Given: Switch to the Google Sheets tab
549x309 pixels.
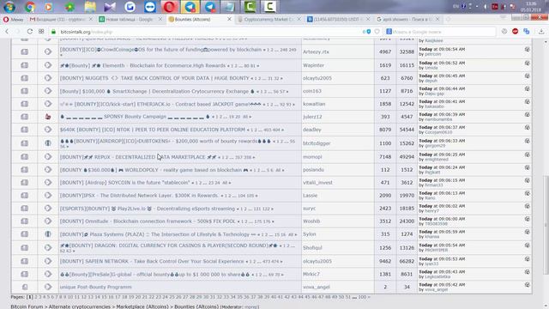Looking at the screenshot, I should (130, 19).
